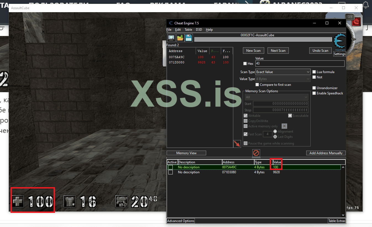This screenshot has height=227, width=372.
Task: Click the 9928 value in found results
Action: coord(201,63)
